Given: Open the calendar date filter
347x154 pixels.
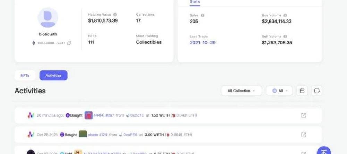Looking at the screenshot, I should tap(302, 91).
